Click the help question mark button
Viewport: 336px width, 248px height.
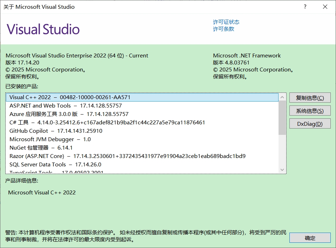pos(305,7)
